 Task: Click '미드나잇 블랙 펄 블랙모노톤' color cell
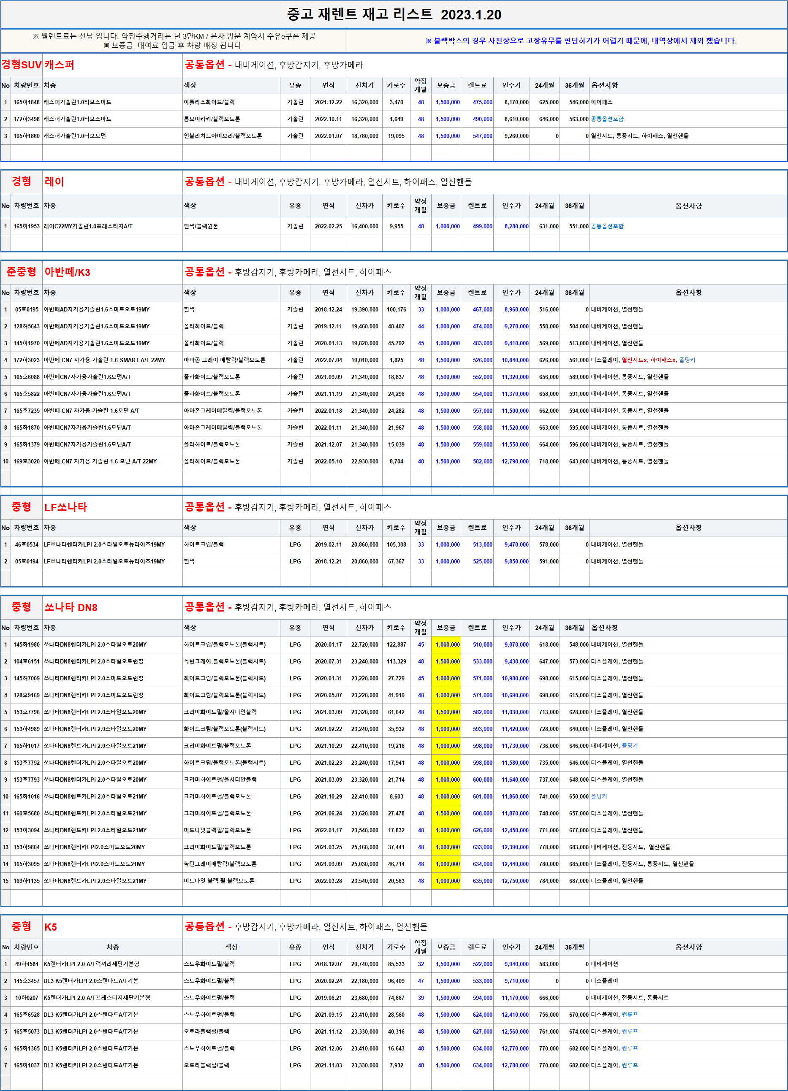(231, 881)
